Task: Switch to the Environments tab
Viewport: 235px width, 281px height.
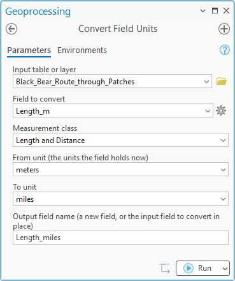Action: (82, 50)
